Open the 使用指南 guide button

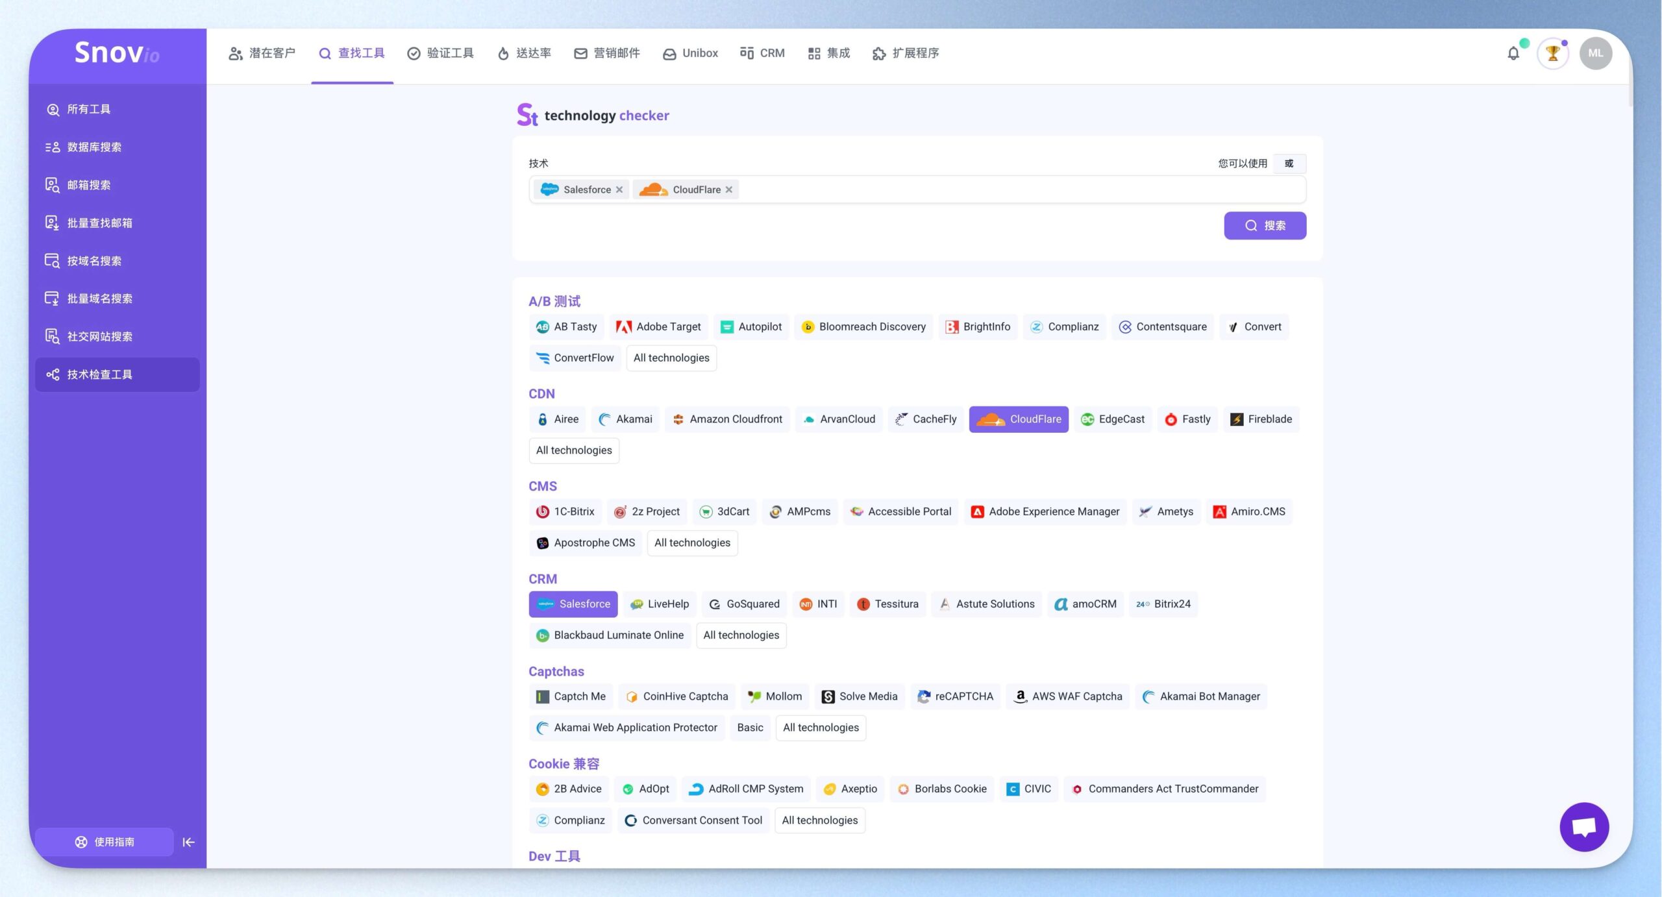click(105, 842)
